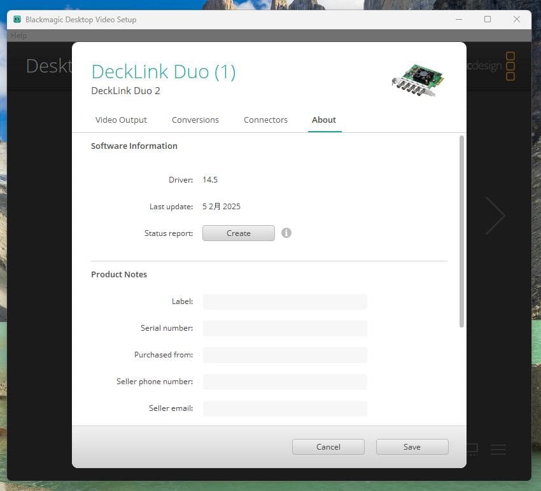Maximize the Desktop Video Setup window
Viewport: 541px width, 491px height.
488,19
